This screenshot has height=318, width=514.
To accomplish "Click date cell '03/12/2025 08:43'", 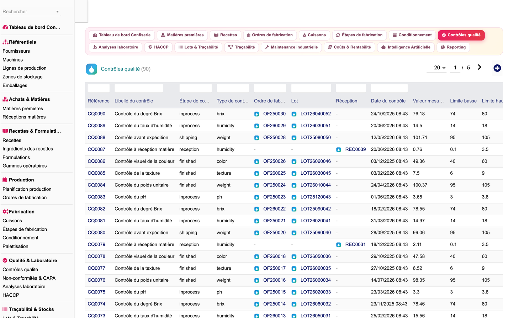I will point(389,161).
